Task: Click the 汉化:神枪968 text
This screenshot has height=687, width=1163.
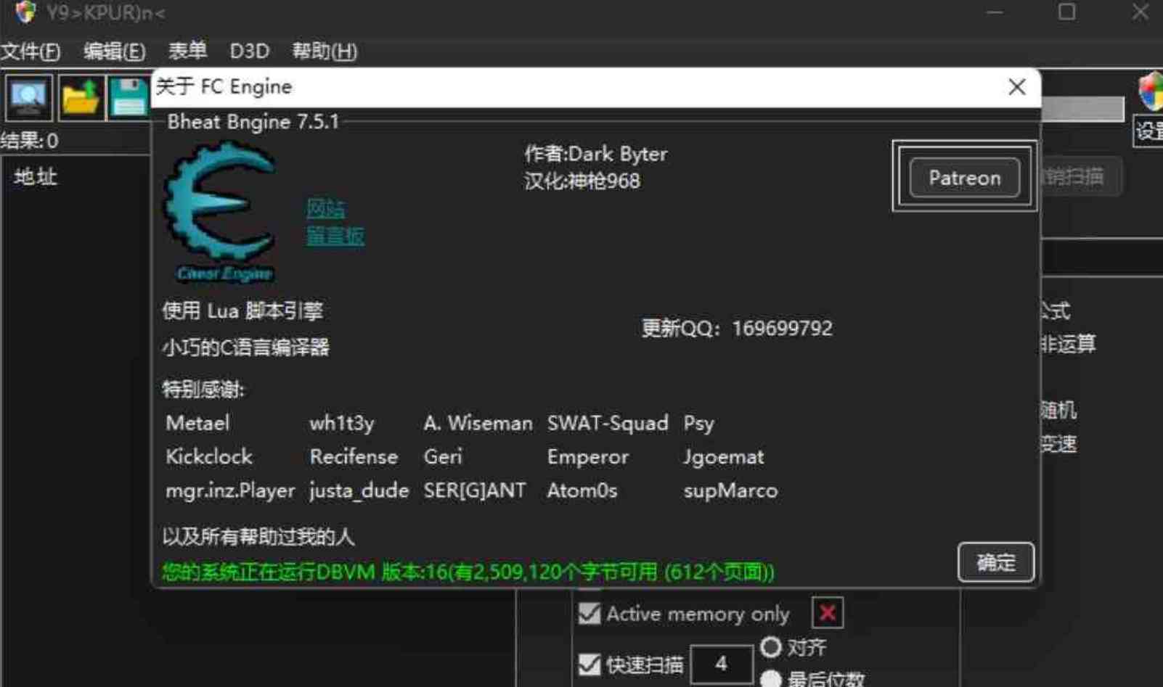Action: click(x=582, y=181)
